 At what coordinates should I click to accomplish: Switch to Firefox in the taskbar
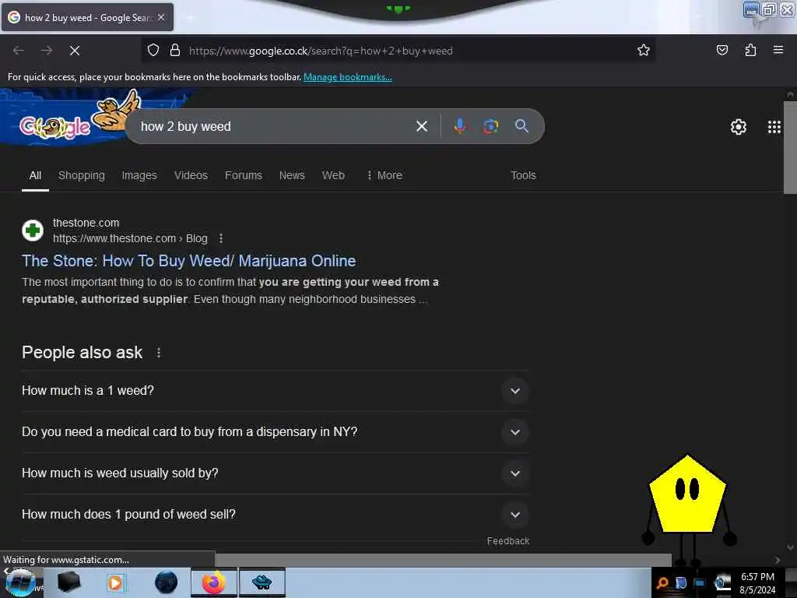coord(213,582)
